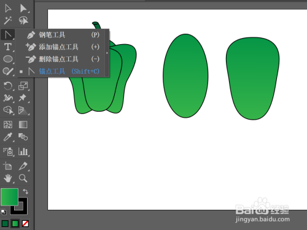Pick the Eyedropper tool
307x230 pixels.
8,137
